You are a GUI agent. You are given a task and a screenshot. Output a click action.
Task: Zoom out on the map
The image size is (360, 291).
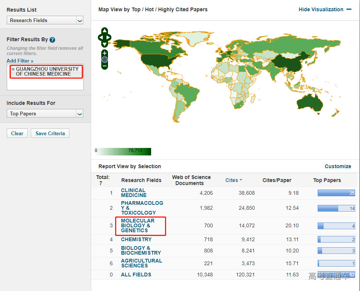coord(105,66)
